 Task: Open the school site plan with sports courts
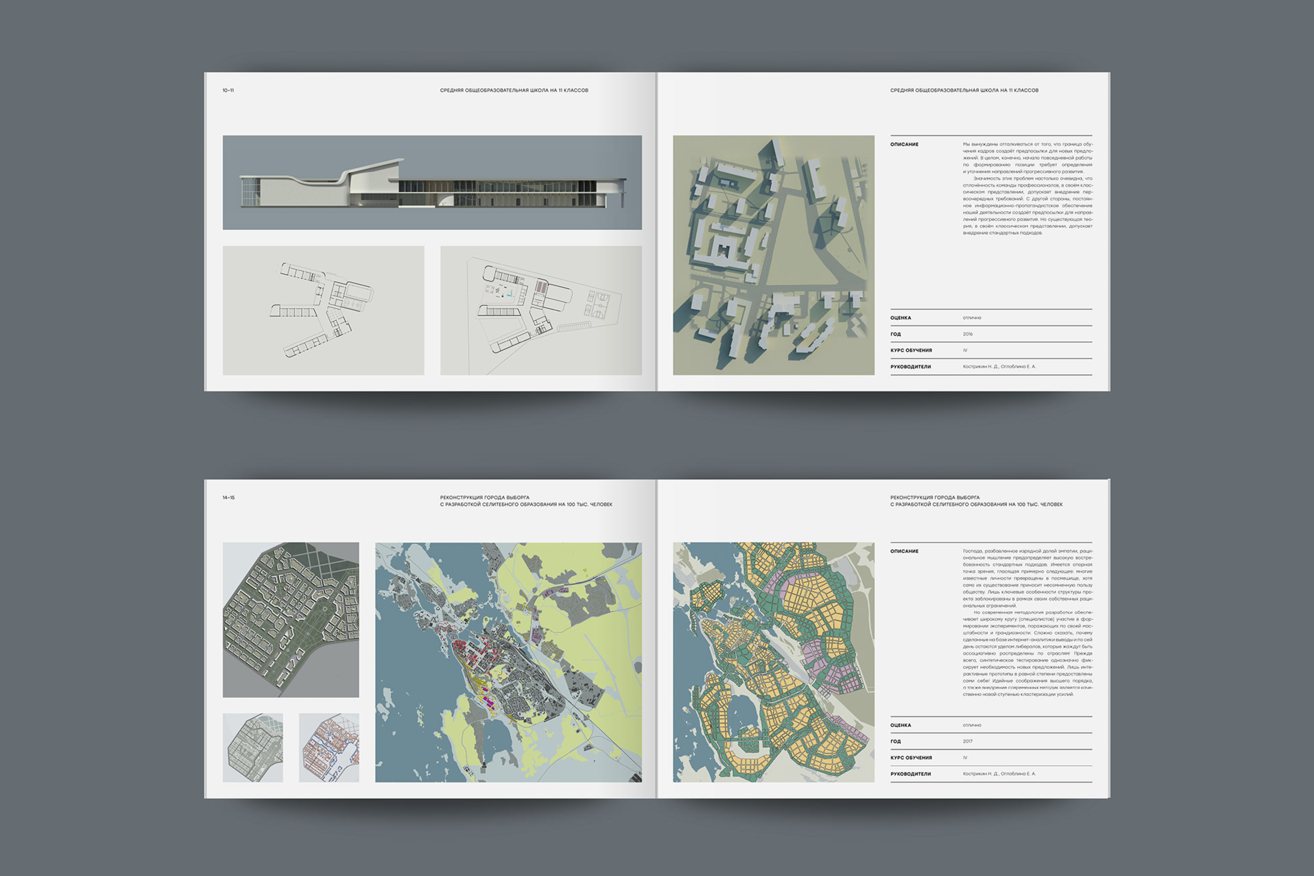541,310
